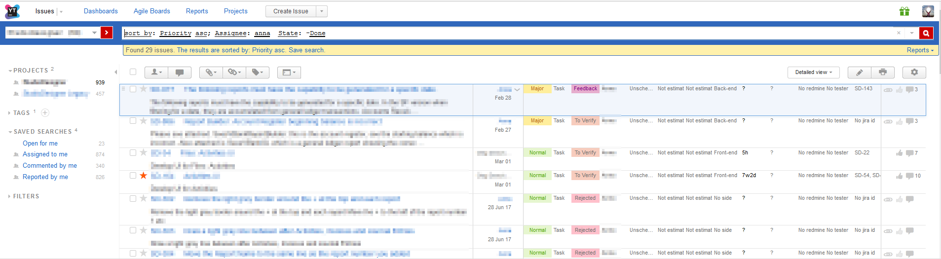Click the pencil edit button
The width and height of the screenshot is (941, 259).
point(860,73)
